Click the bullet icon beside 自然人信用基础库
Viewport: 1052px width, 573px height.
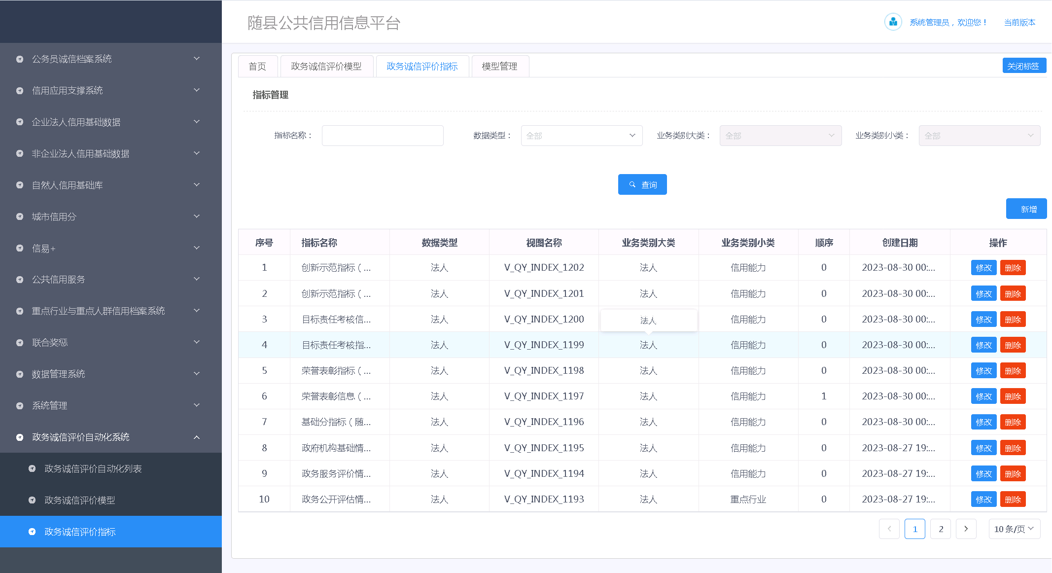click(20, 185)
